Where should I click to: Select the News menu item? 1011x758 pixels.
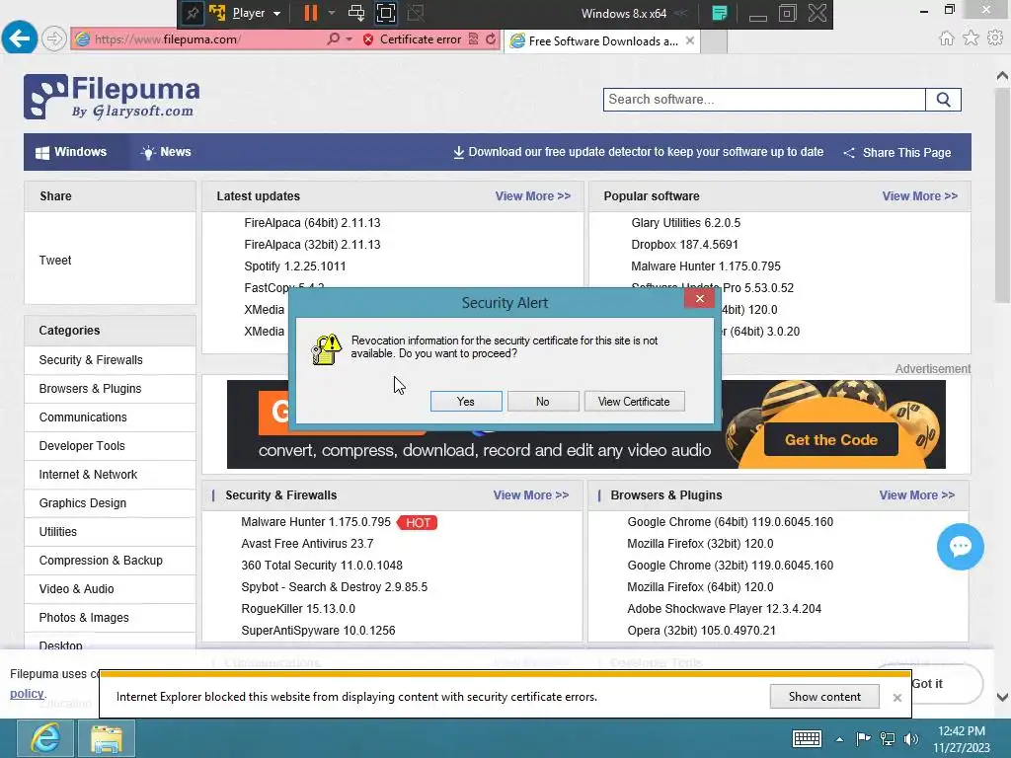(x=166, y=152)
